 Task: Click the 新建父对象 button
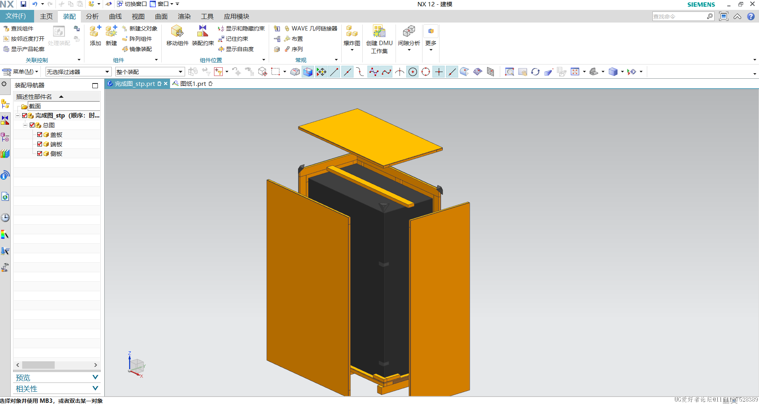140,28
